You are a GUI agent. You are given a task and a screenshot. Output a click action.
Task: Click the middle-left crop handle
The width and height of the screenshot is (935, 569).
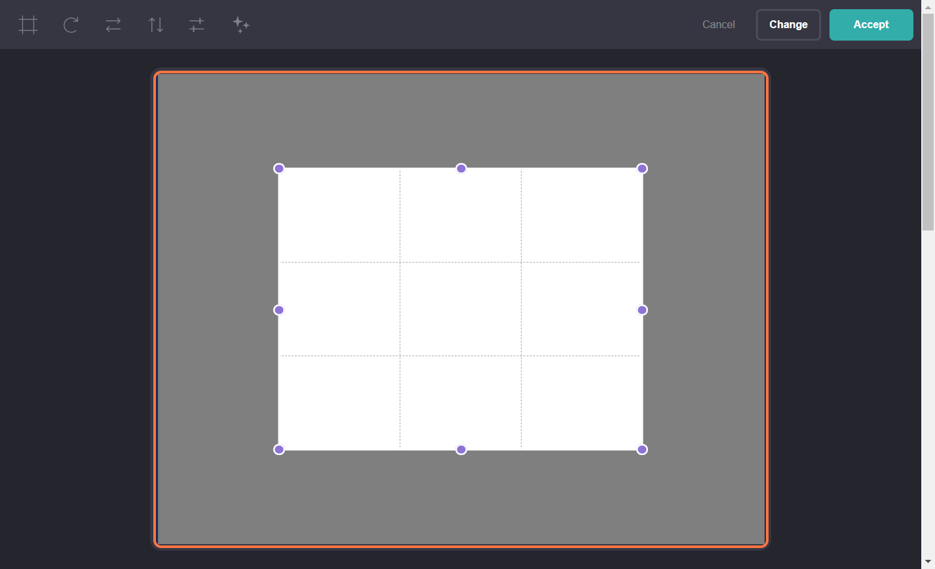click(279, 310)
